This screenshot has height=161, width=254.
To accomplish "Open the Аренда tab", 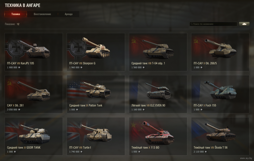I will [x=69, y=14].
